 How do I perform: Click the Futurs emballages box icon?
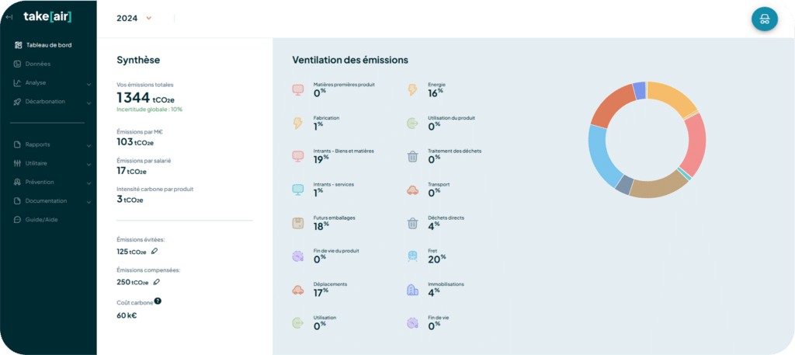pos(297,223)
